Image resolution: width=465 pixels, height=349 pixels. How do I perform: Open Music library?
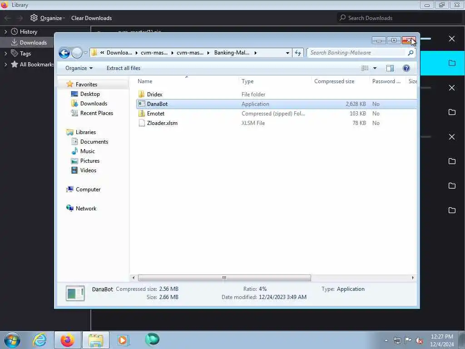[88, 151]
